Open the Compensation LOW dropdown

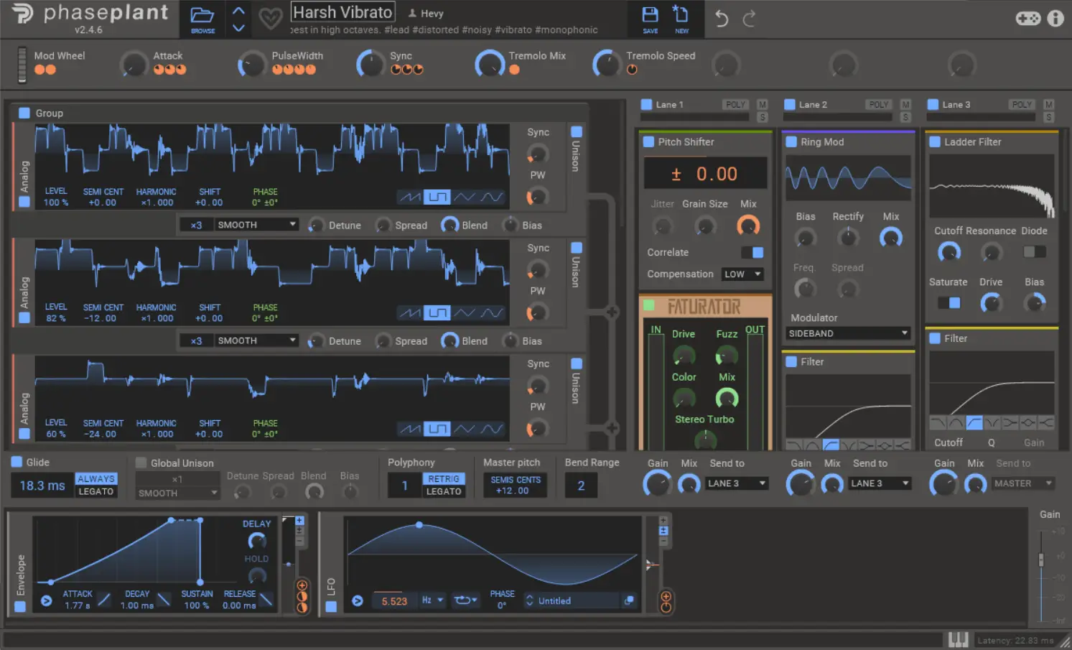tap(742, 274)
